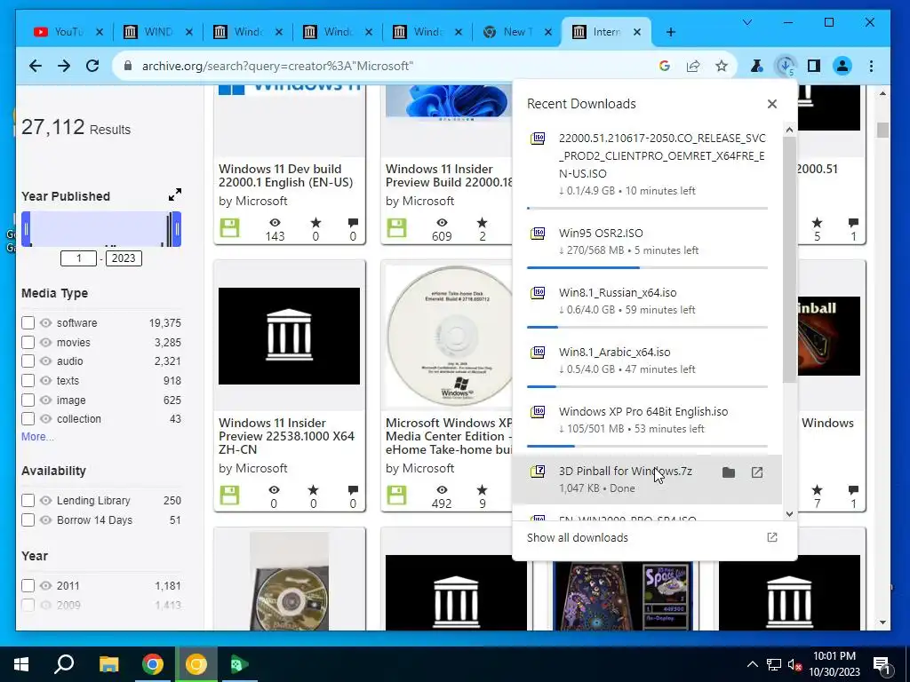Check the Borrow 14 Days checkbox
The width and height of the screenshot is (910, 682).
pyautogui.click(x=28, y=519)
